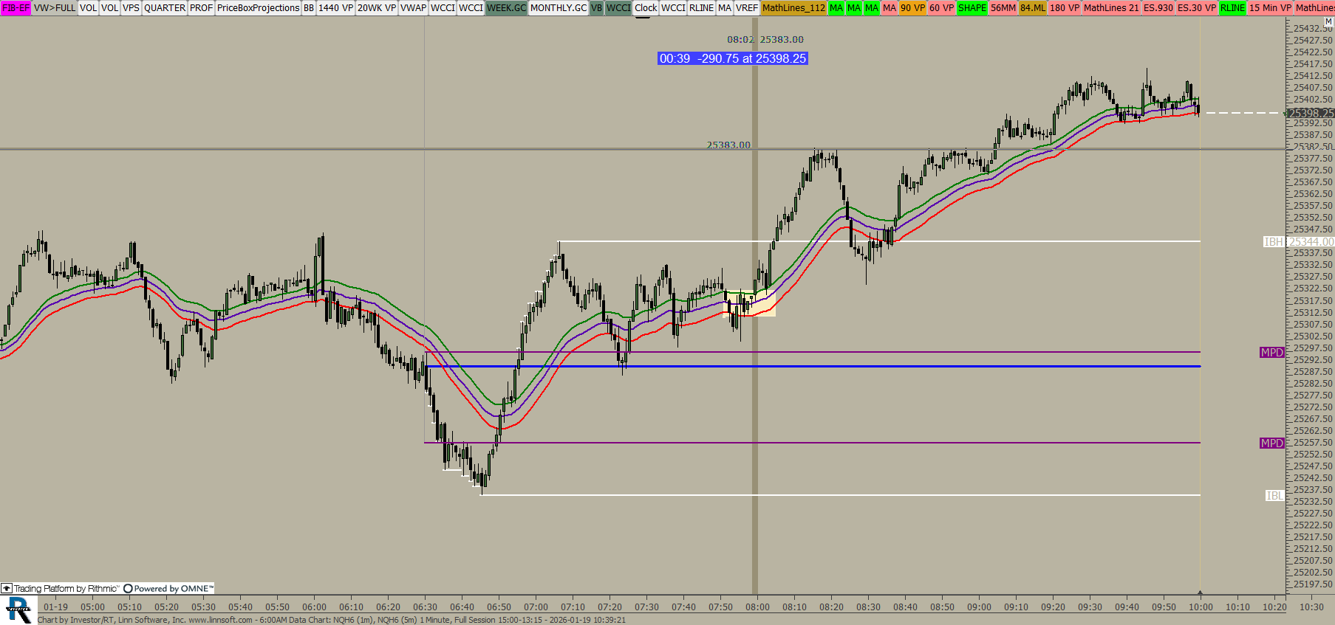Open the PriceBoxProjections button
The image size is (1335, 625).
[x=258, y=8]
